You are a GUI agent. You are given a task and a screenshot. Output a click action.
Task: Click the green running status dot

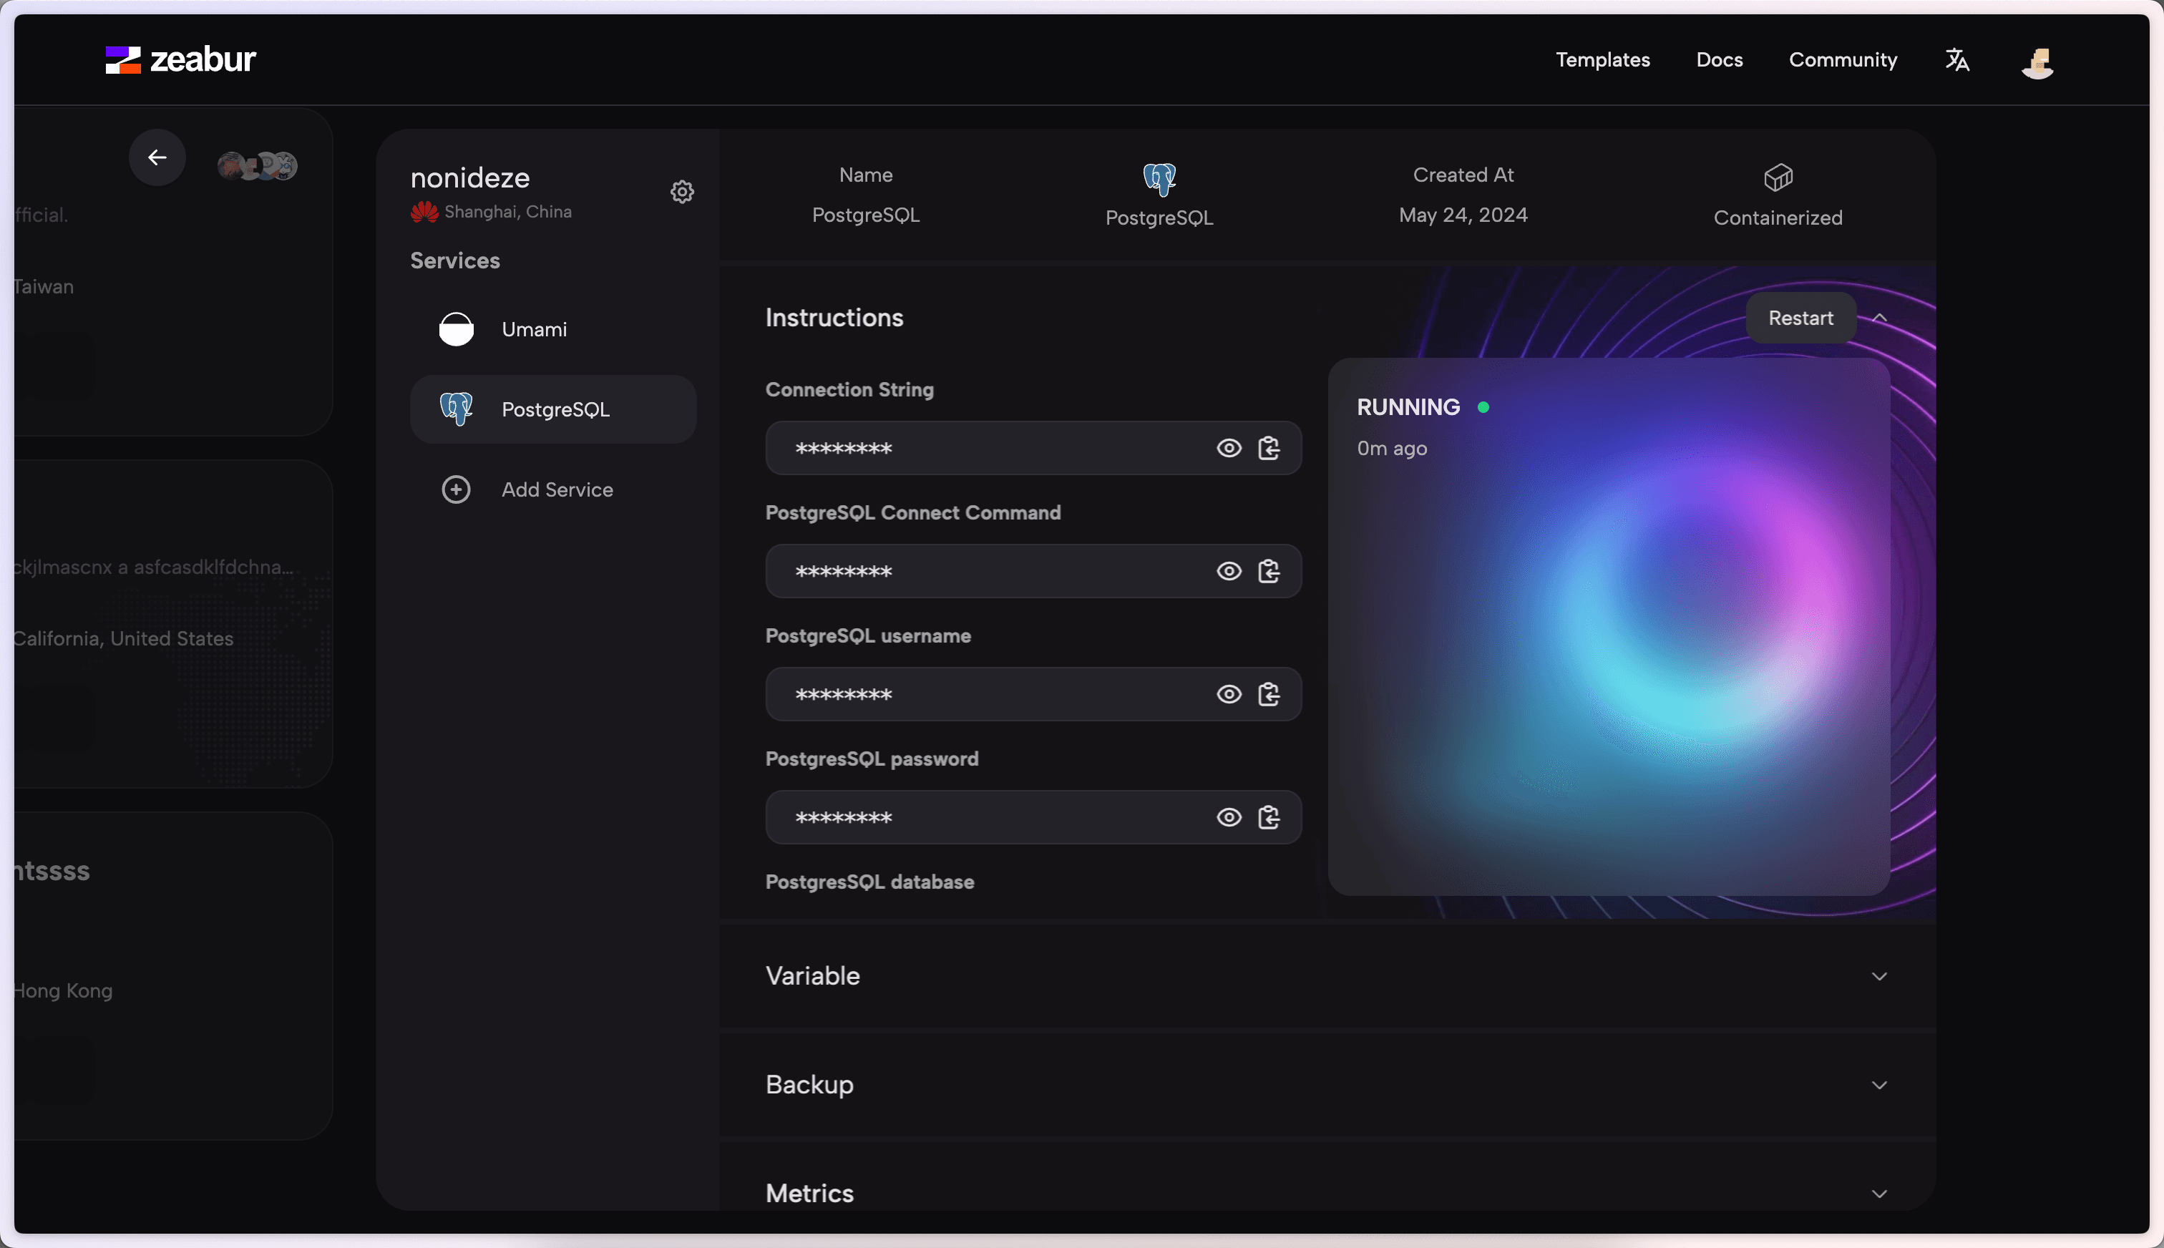1483,408
